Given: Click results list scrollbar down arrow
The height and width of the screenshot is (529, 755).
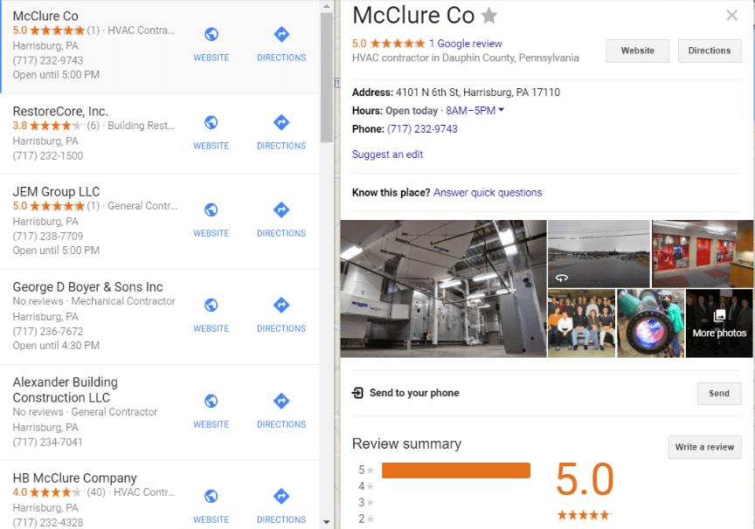Looking at the screenshot, I should click(x=327, y=522).
